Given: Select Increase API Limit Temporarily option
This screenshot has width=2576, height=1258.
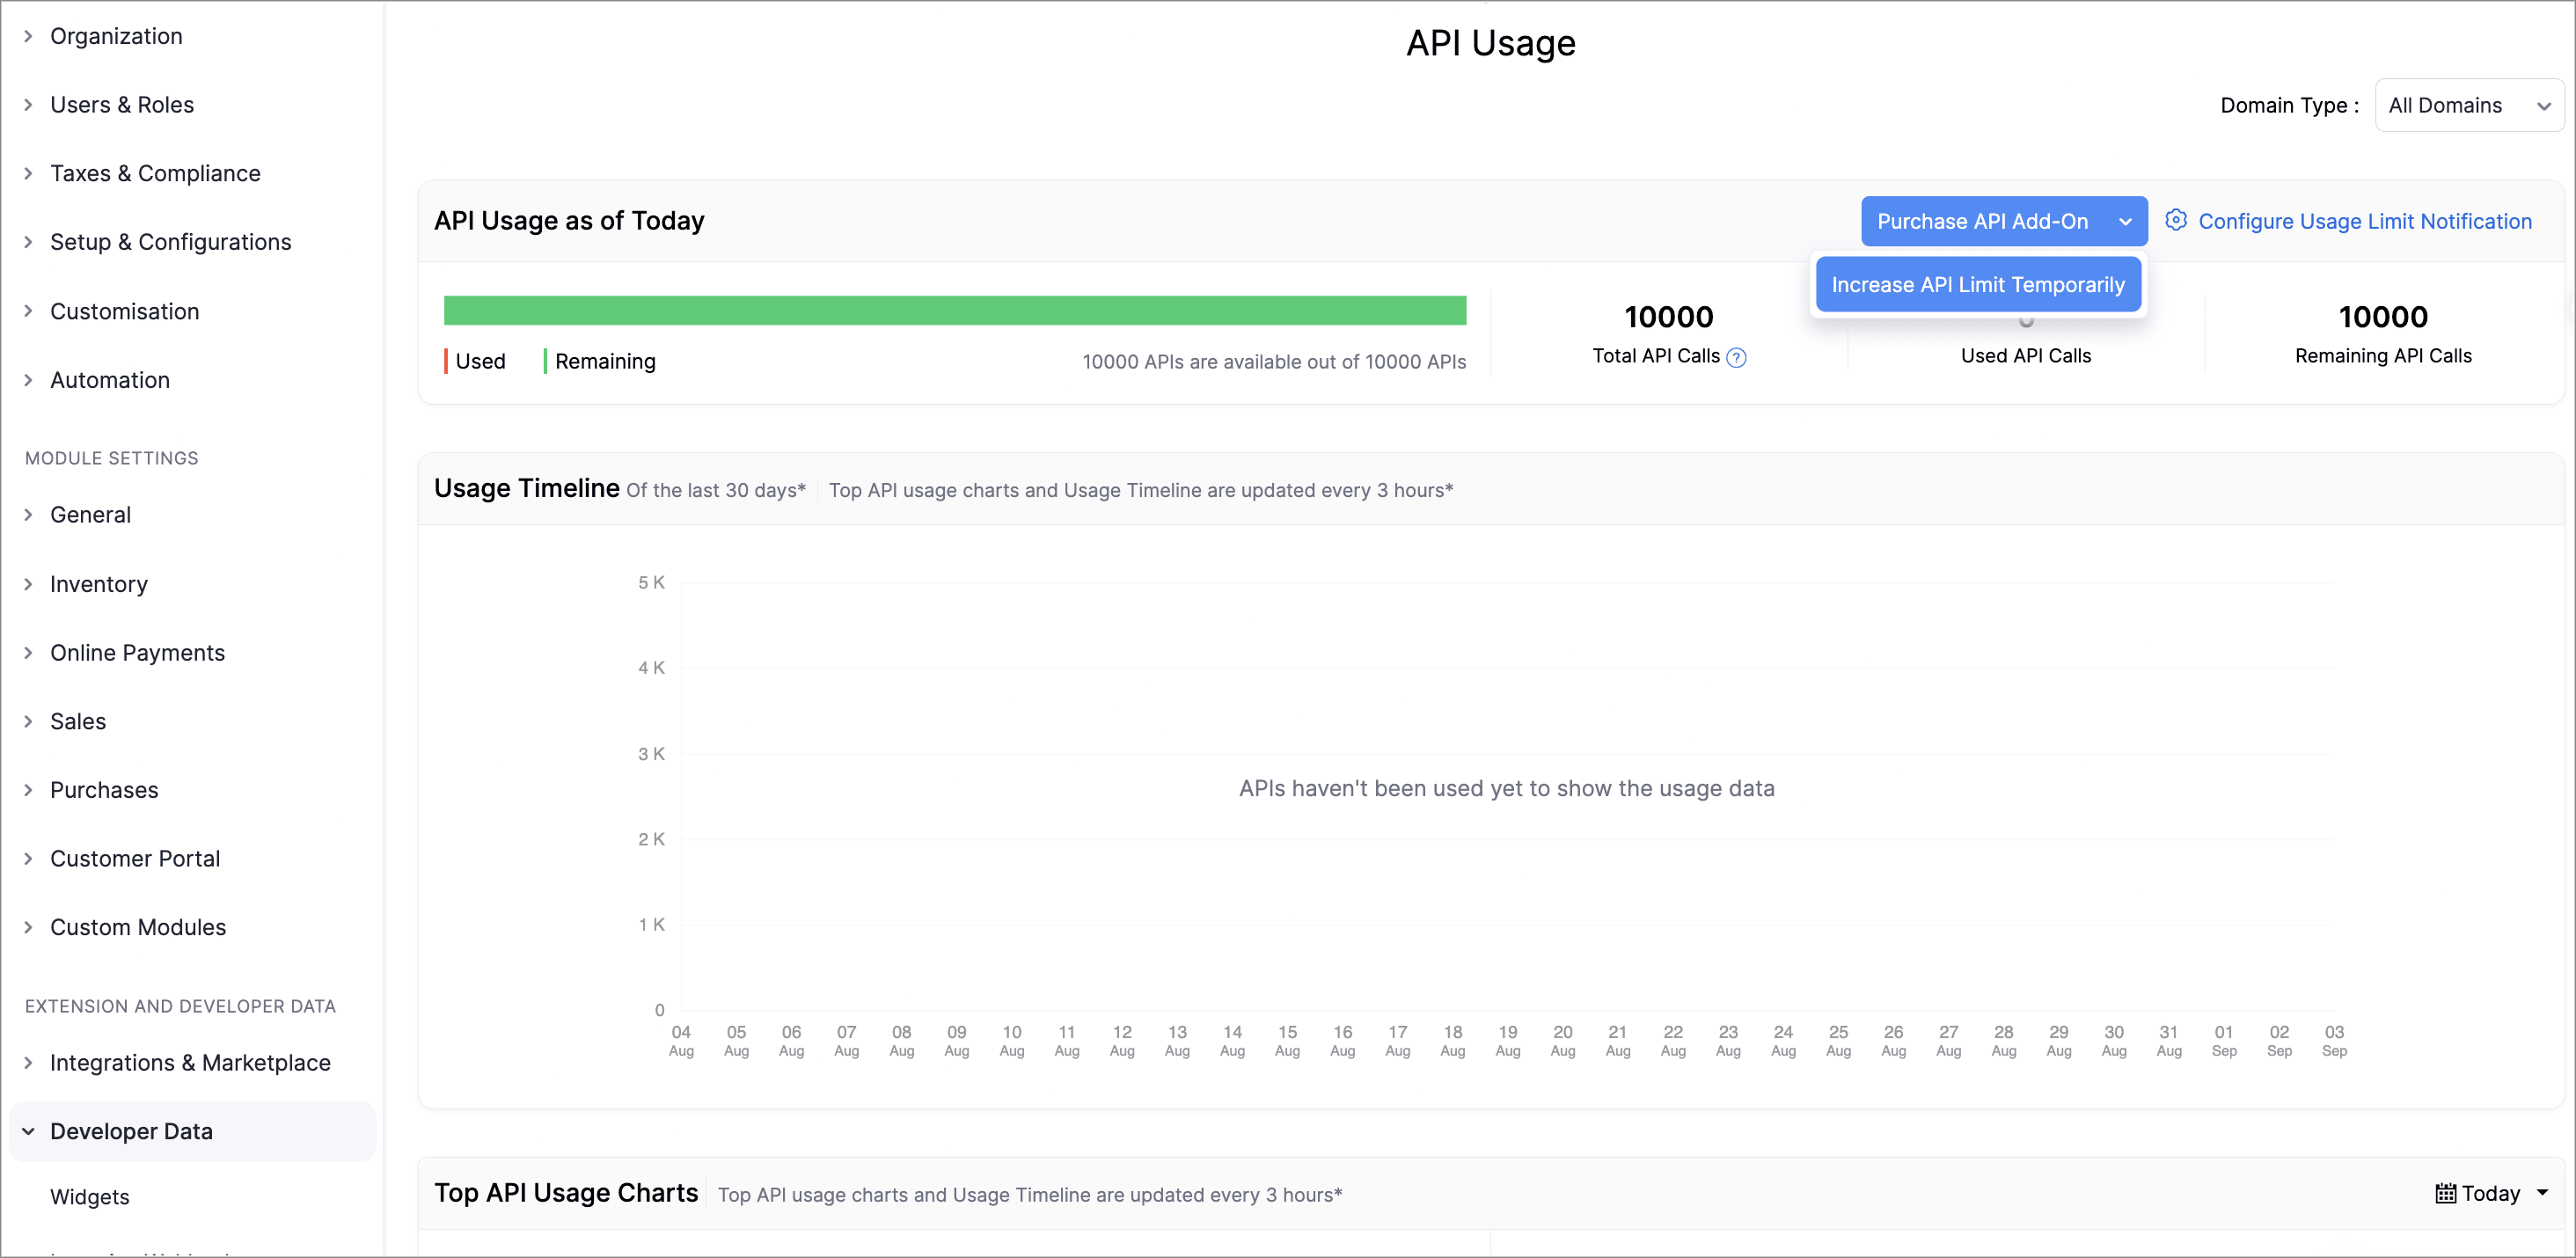Looking at the screenshot, I should tap(1977, 284).
